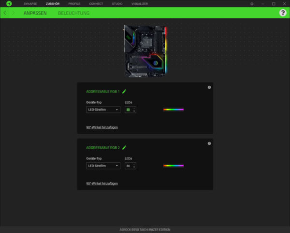
Task: Open the Visualizer tab
Action: tap(140, 4)
